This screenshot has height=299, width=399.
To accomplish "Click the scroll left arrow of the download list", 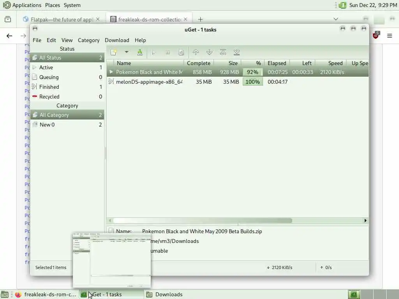I will pyautogui.click(x=110, y=220).
